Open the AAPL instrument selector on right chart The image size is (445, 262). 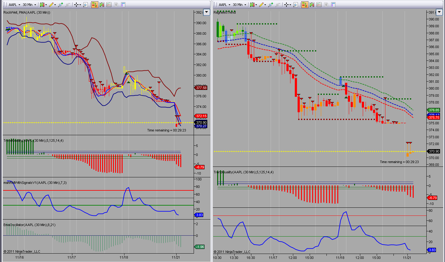(224, 5)
